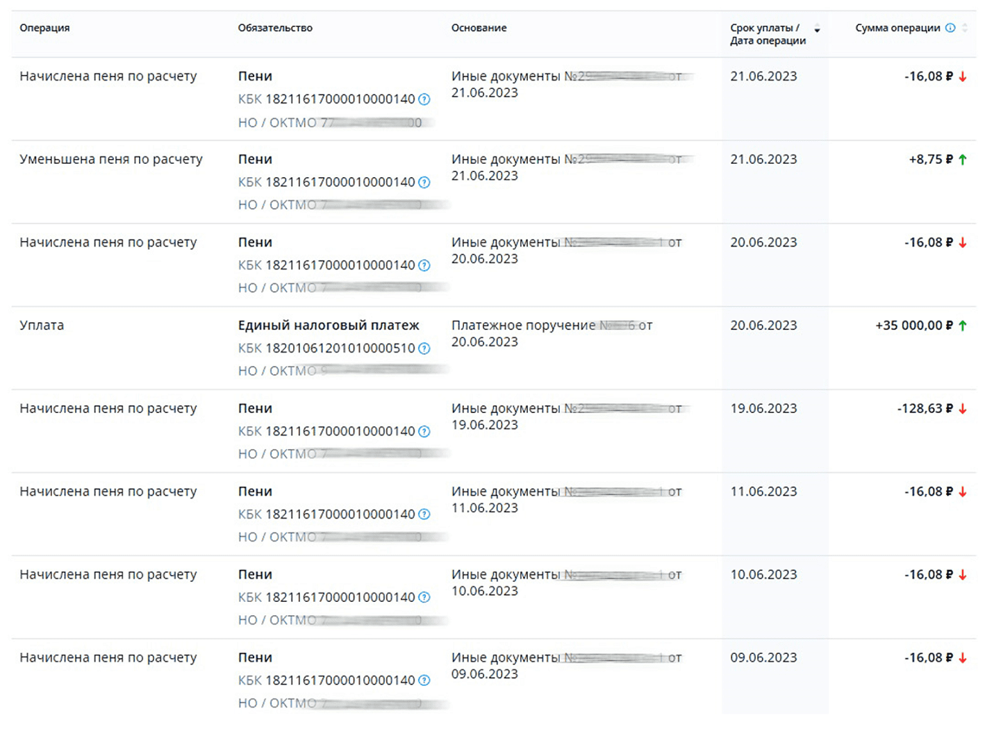Image resolution: width=985 pixels, height=729 pixels.
Task: Click green up arrow next to +8,75 ₽
Action: point(963,160)
